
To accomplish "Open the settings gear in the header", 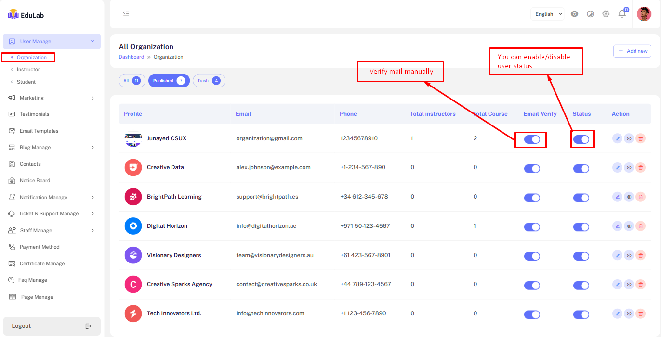I will 606,14.
